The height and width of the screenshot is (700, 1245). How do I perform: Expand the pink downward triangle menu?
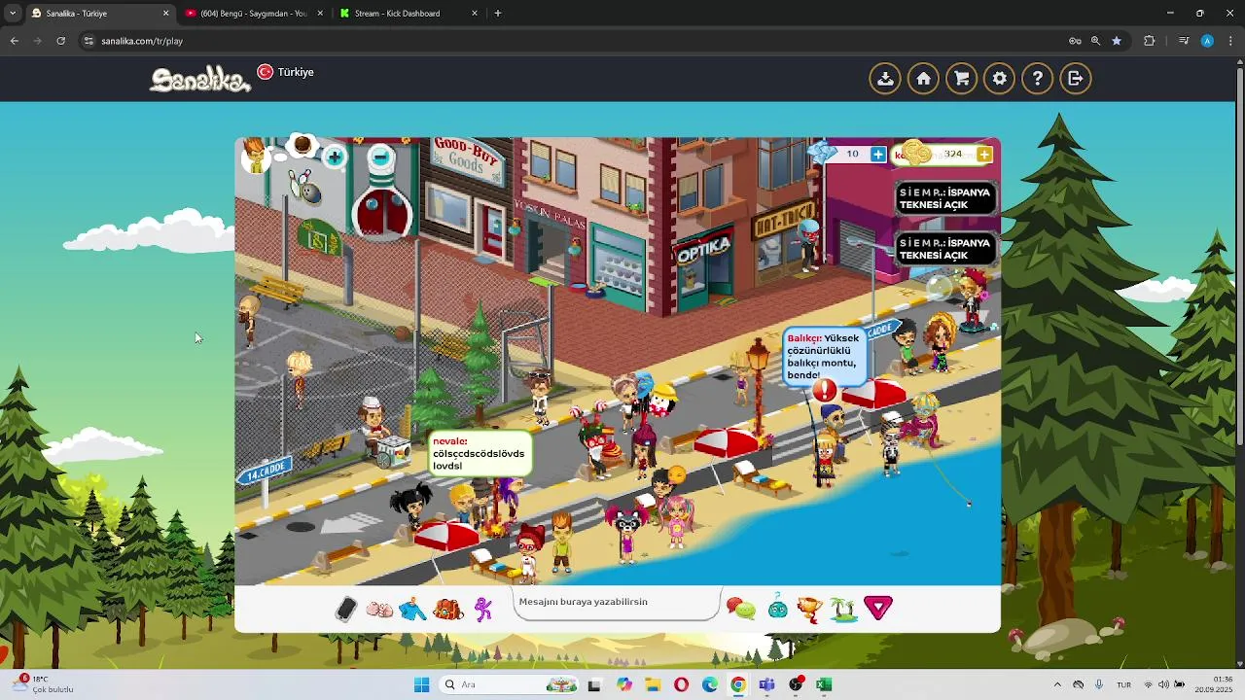(878, 609)
